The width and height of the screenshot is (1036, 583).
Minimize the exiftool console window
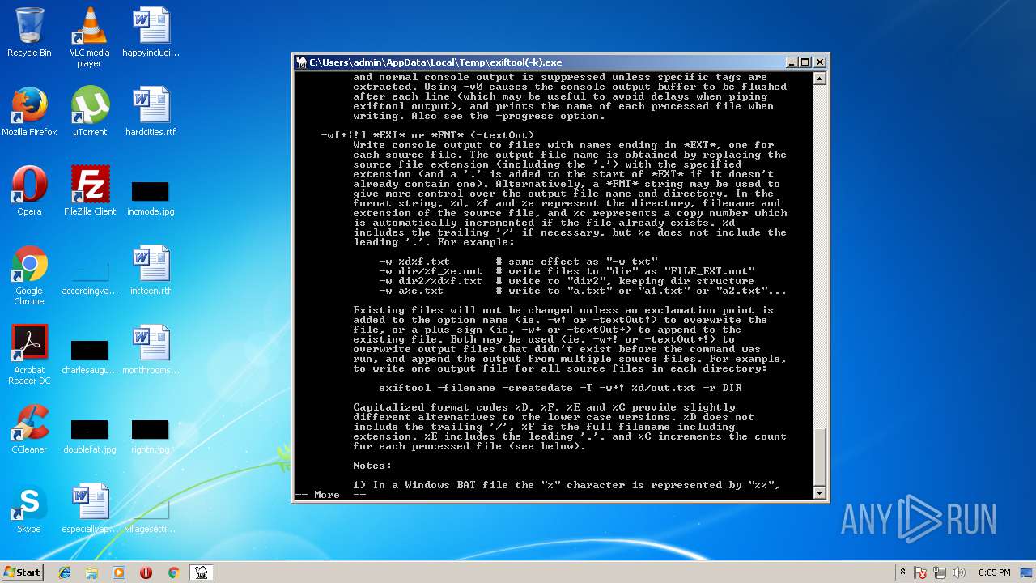(791, 62)
